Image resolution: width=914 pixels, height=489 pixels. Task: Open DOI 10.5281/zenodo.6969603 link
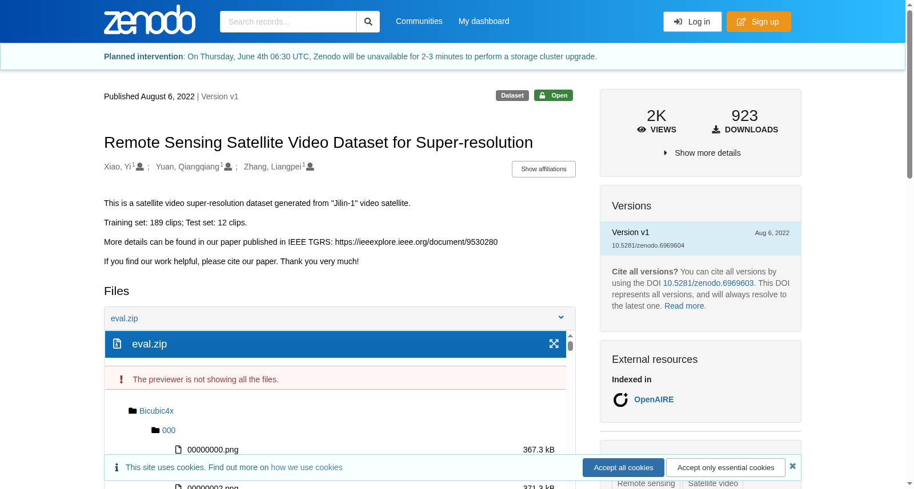708,283
